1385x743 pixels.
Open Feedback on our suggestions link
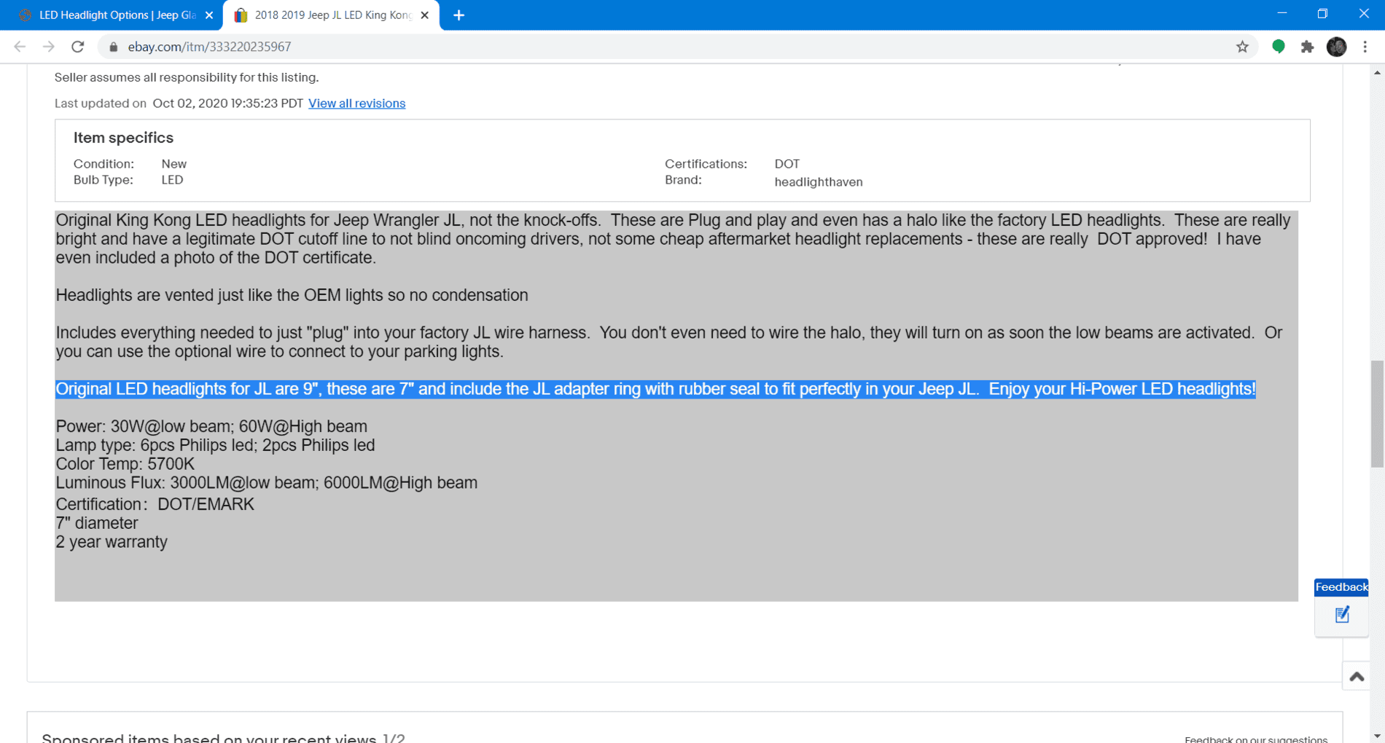[1256, 739]
